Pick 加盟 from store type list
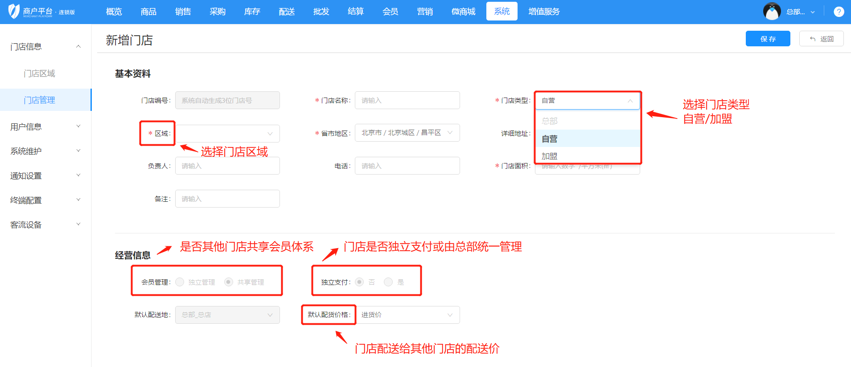Viewport: 851px width, 367px height. click(550, 156)
